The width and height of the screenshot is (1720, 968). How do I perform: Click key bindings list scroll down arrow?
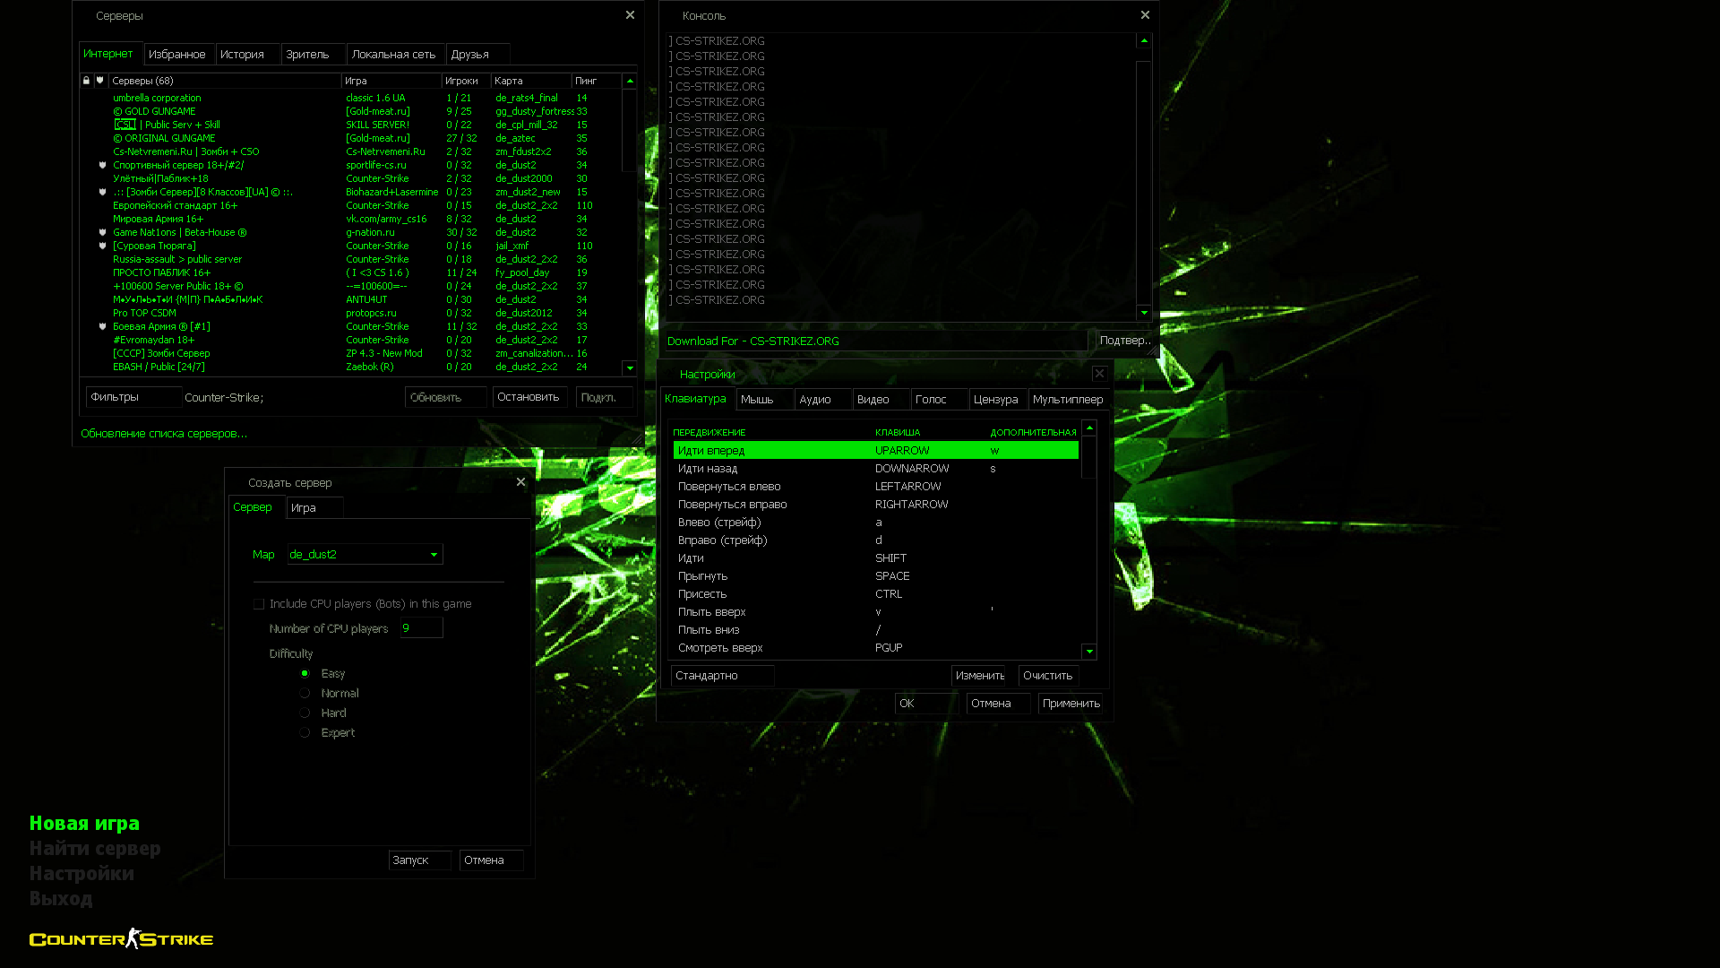pos(1089,652)
